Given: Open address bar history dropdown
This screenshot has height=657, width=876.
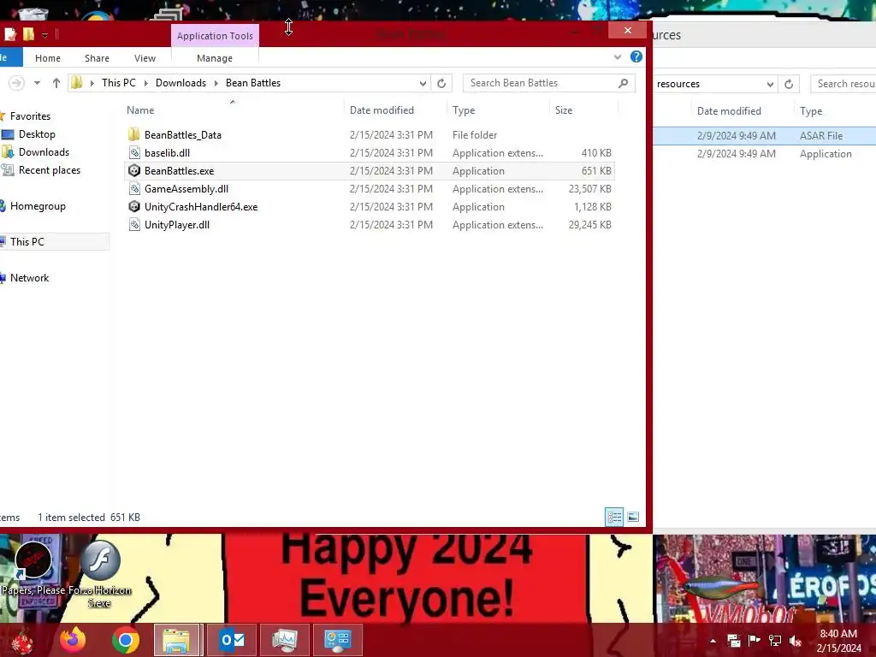Looking at the screenshot, I should pos(423,83).
